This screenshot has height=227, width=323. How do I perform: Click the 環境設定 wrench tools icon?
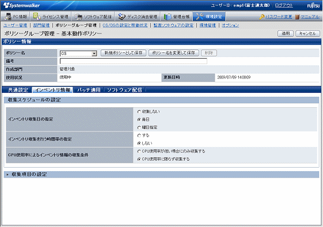pos(200,17)
